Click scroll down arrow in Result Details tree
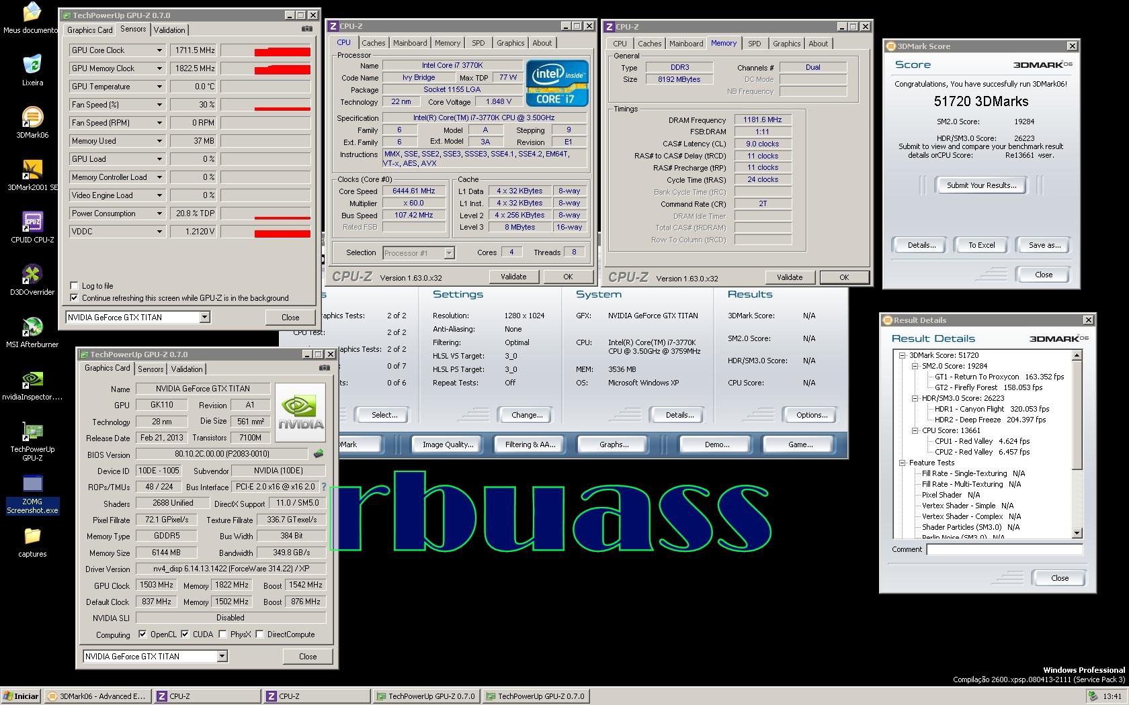Screen dimensions: 1129x705 [1077, 533]
